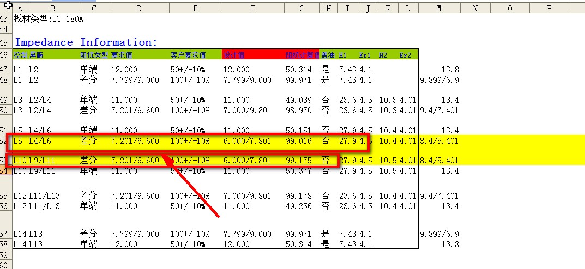Viewport: 585px width, 269px height.
Task: Click 7.000/9.801 design value in row 50
Action: (248, 111)
